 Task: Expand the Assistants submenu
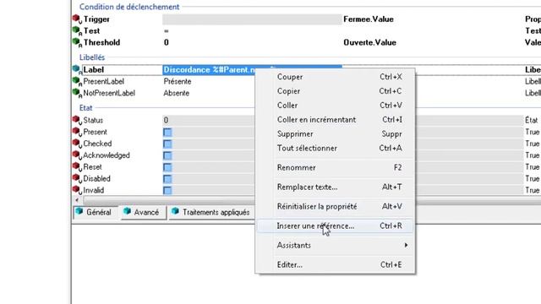[335, 245]
